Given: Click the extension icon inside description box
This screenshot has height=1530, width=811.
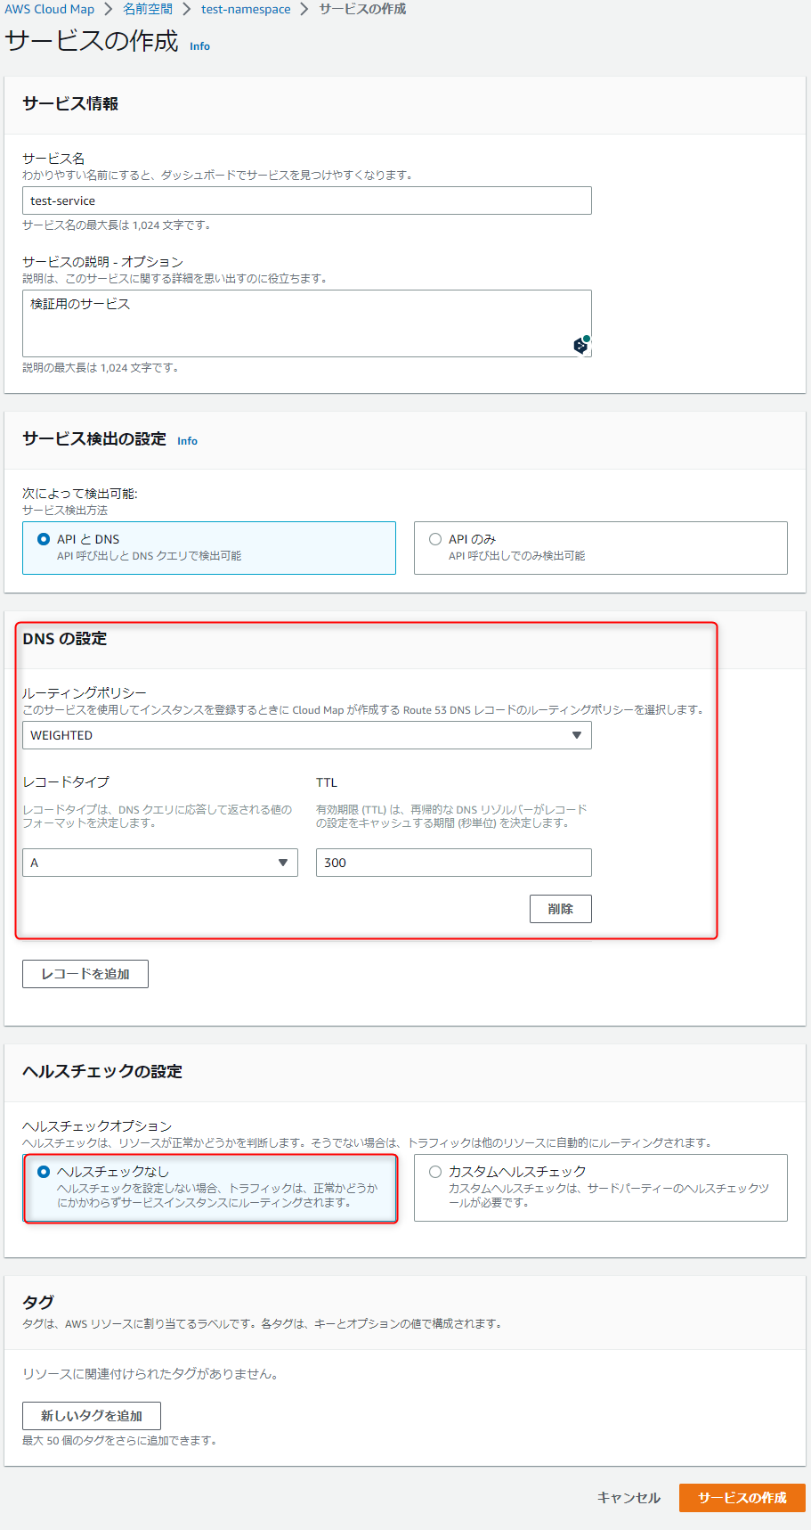Looking at the screenshot, I should point(581,344).
